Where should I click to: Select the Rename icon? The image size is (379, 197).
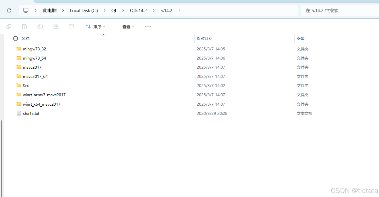tap(40, 27)
